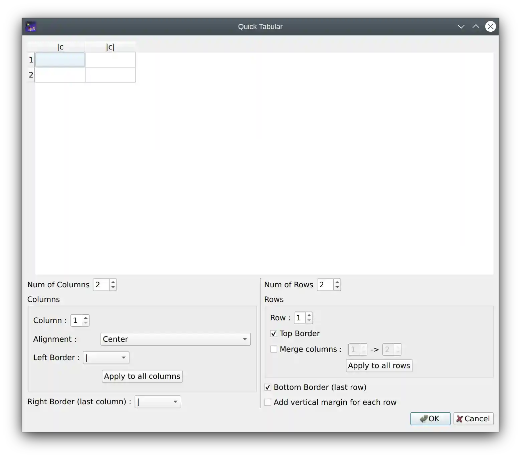521x458 pixels.
Task: Enable Merge columns for the current row
Action: pos(274,349)
